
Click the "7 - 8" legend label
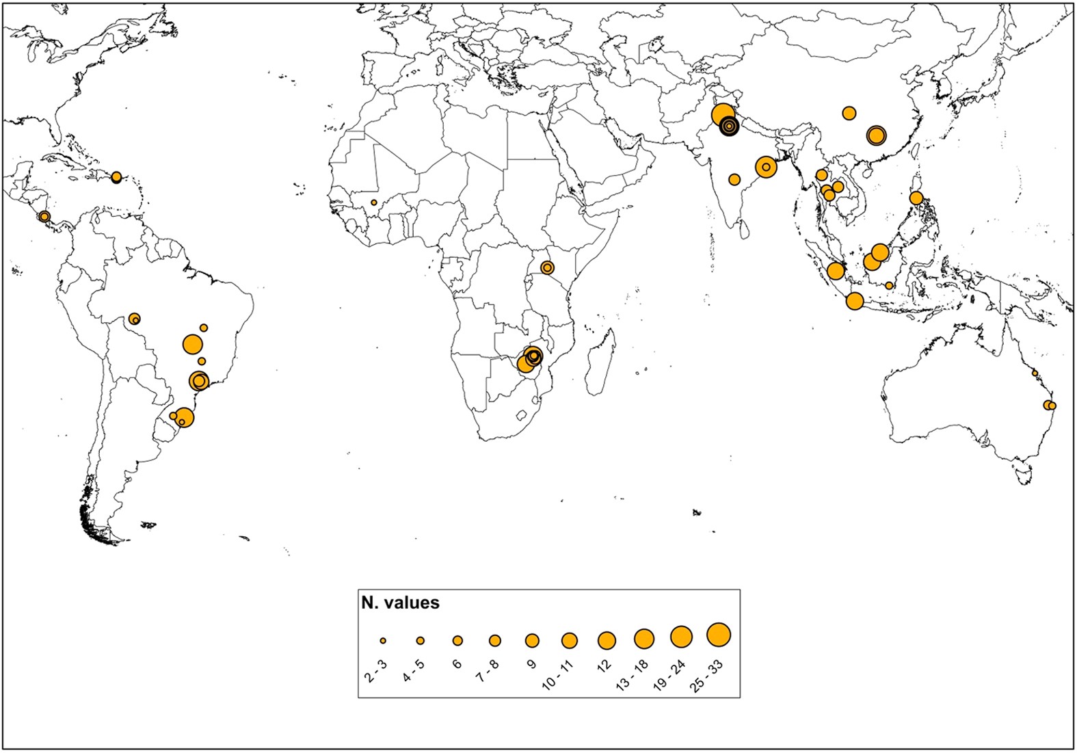tap(488, 671)
